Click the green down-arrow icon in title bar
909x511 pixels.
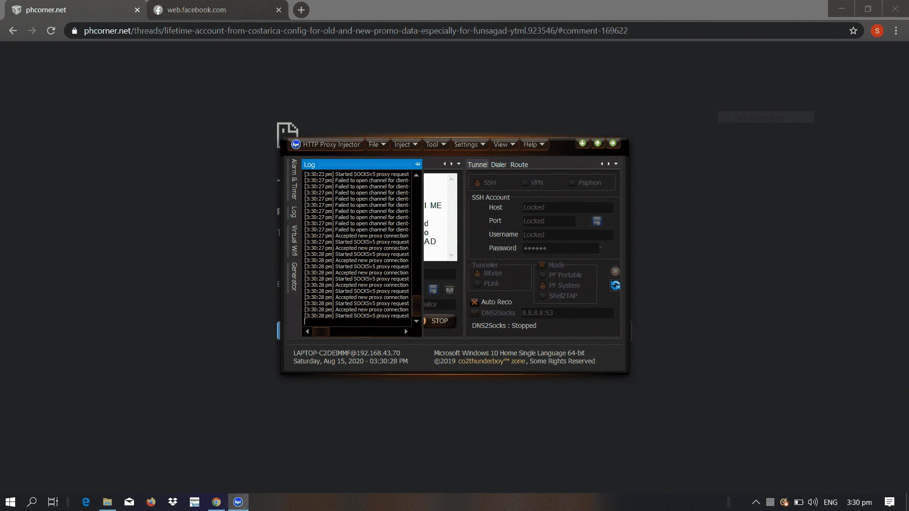click(x=582, y=143)
